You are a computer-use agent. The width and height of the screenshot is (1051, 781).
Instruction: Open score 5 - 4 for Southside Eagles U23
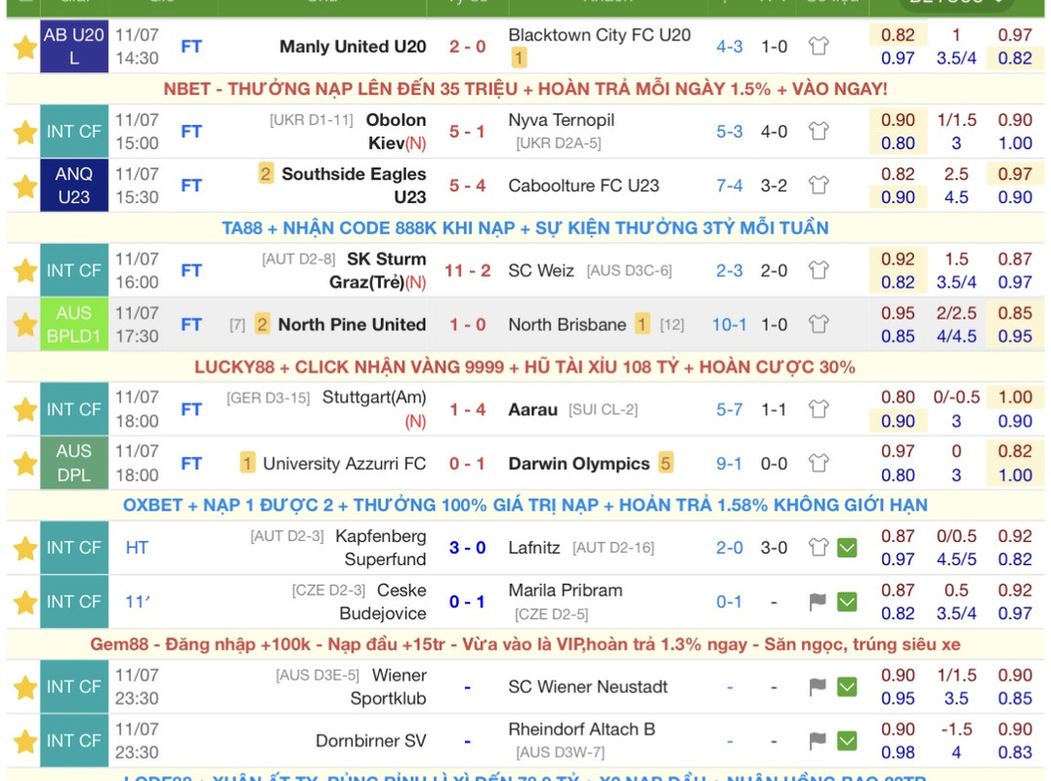click(x=467, y=185)
